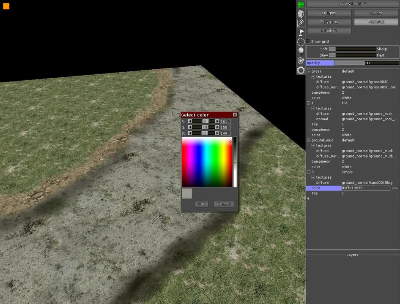Open the Planting panel

pos(329,30)
